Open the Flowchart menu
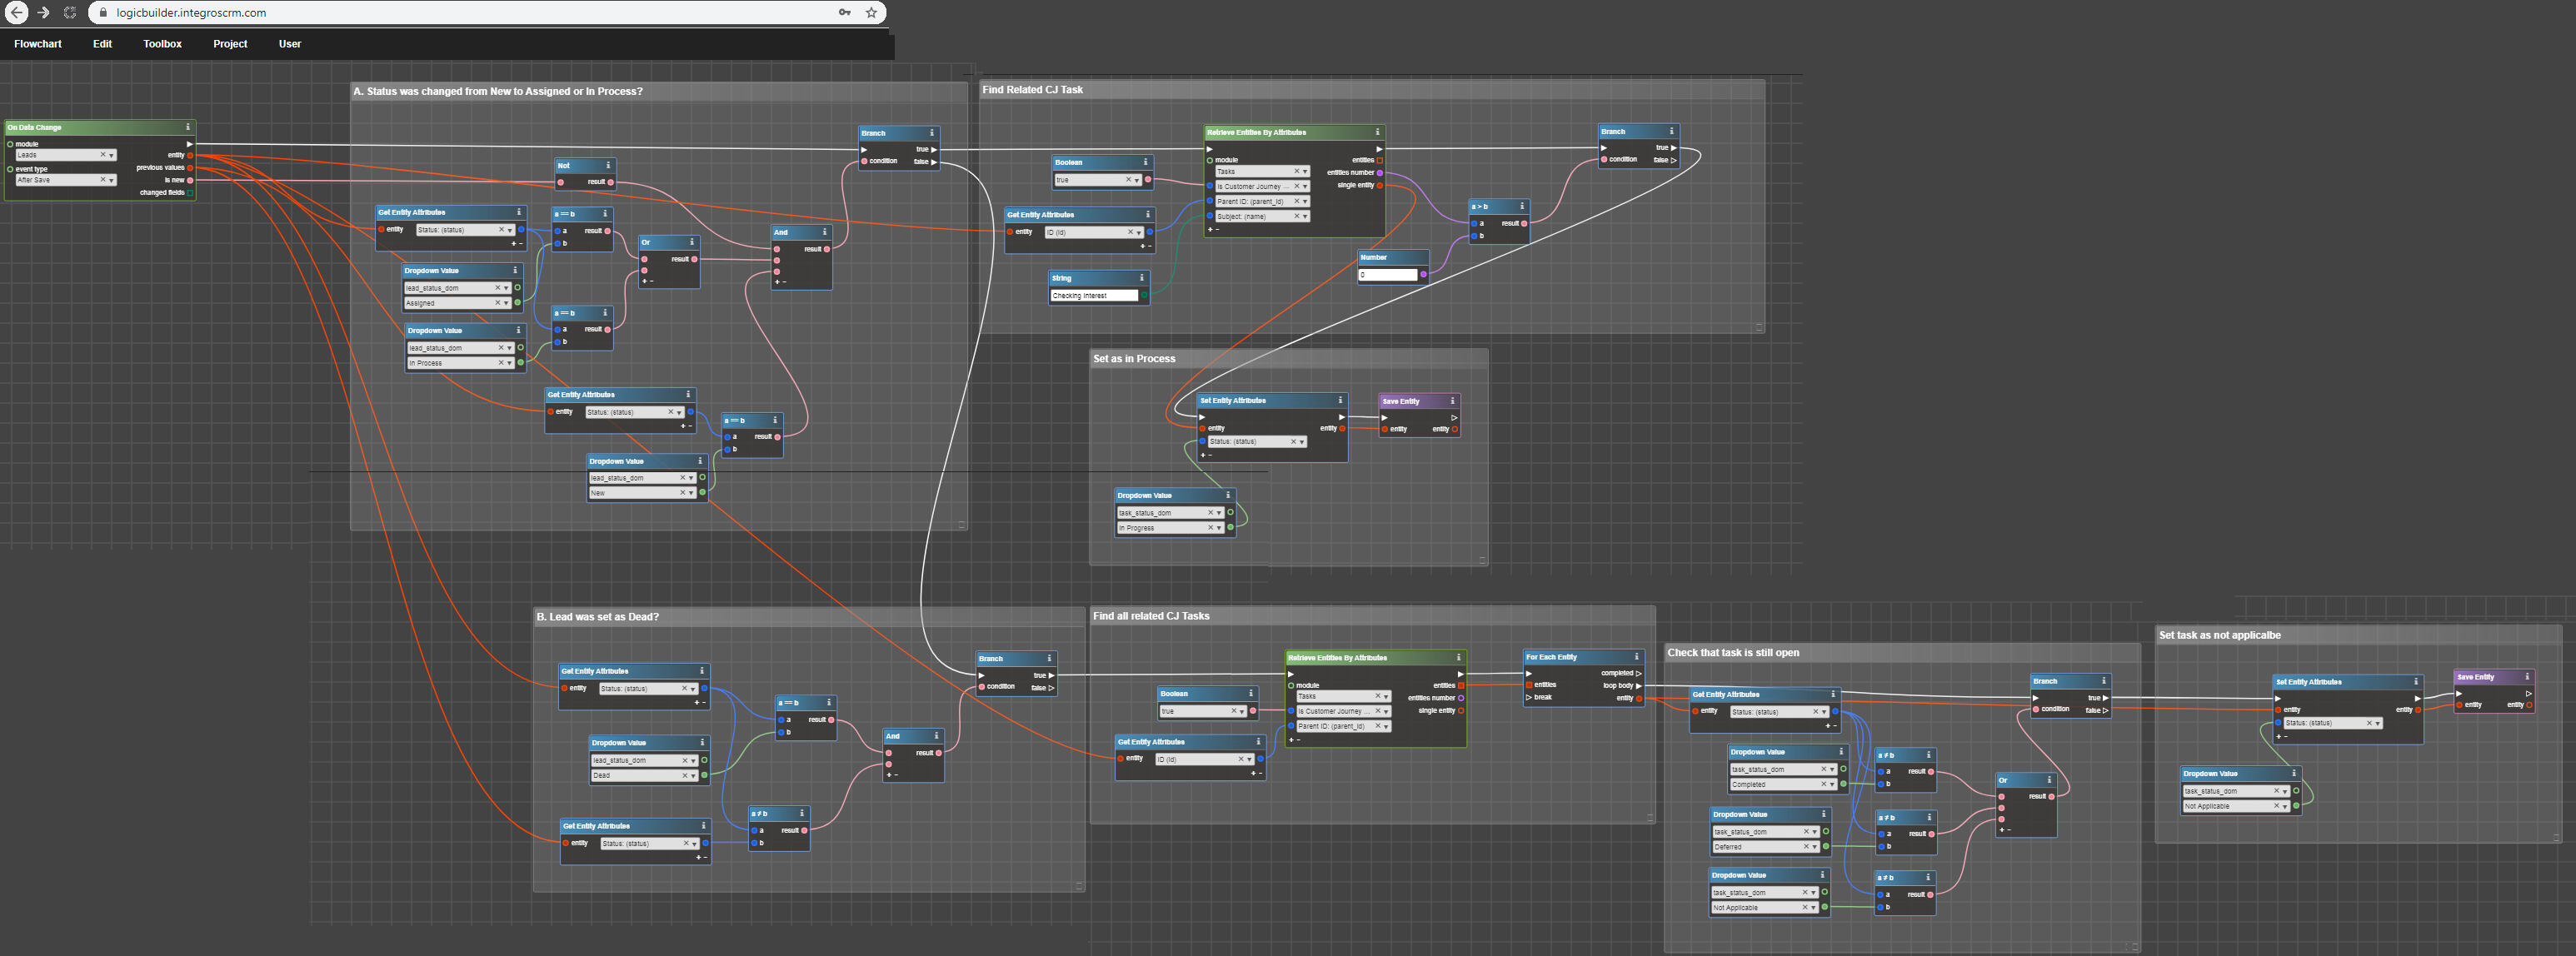Screen dimensions: 2576x956 tap(38, 44)
